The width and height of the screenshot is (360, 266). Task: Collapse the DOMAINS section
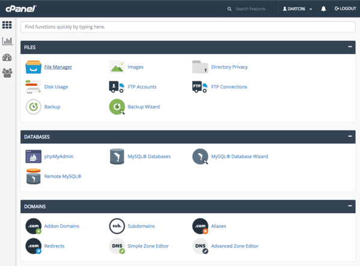tap(350, 206)
